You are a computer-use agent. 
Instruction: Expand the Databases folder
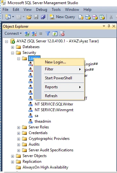(12, 47)
